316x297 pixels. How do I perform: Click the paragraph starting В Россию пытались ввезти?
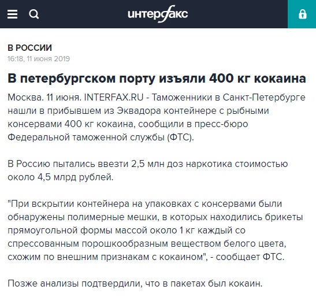(148, 170)
